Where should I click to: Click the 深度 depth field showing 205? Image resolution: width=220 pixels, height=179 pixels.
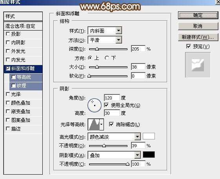(138, 49)
